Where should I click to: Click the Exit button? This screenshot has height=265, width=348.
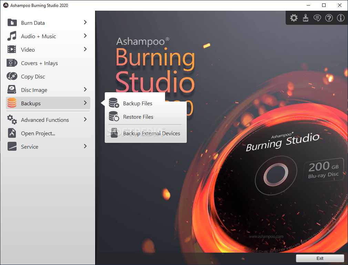pyautogui.click(x=320, y=258)
